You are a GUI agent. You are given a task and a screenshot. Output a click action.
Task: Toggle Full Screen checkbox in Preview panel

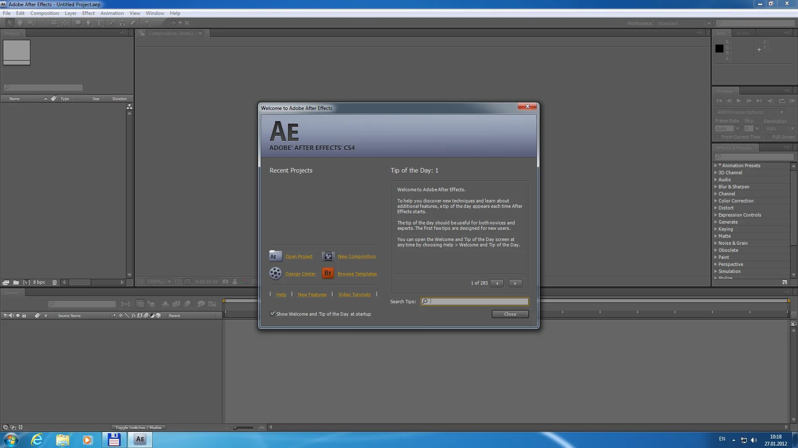[x=768, y=137]
